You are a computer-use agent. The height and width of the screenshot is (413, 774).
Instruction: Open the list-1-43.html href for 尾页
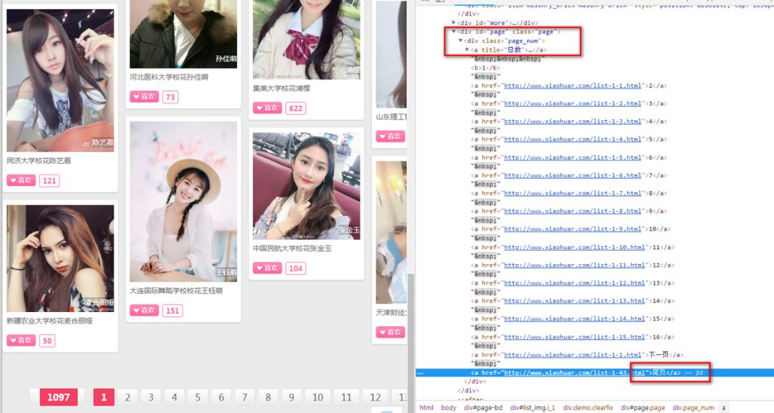point(575,373)
